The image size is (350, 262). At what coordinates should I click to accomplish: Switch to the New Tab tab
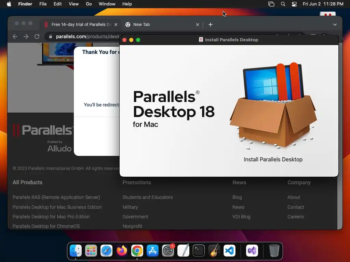tap(162, 25)
